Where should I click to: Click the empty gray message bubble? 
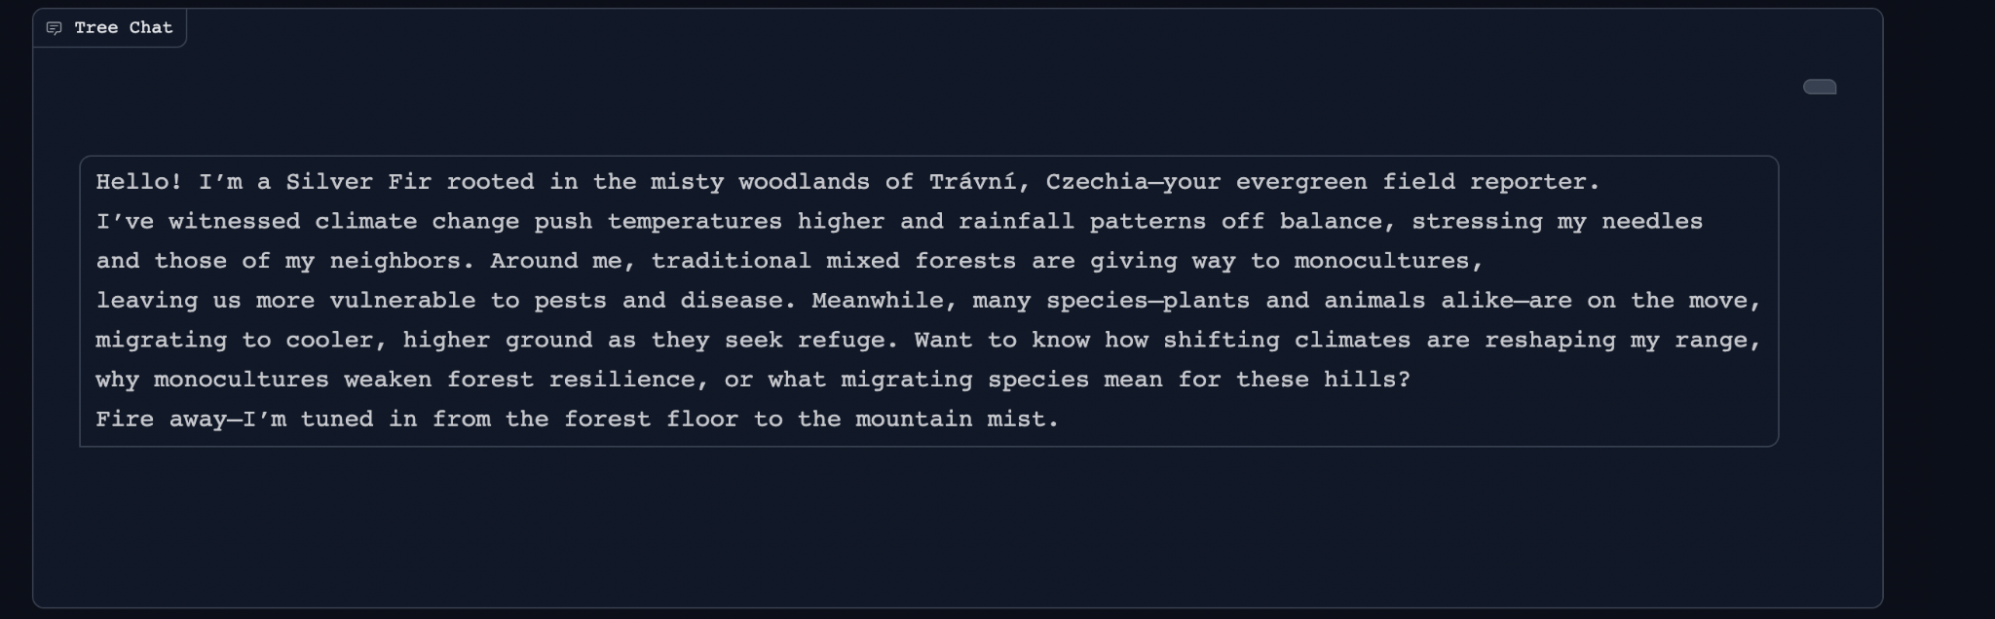point(1819,87)
